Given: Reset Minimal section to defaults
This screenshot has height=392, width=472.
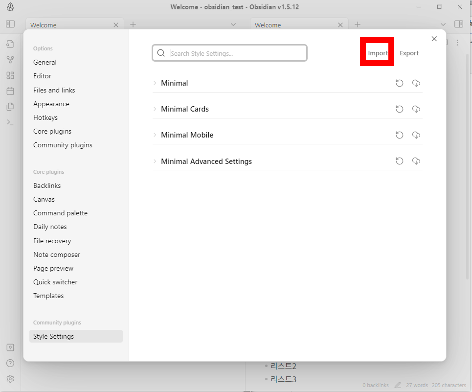Looking at the screenshot, I should pos(400,83).
